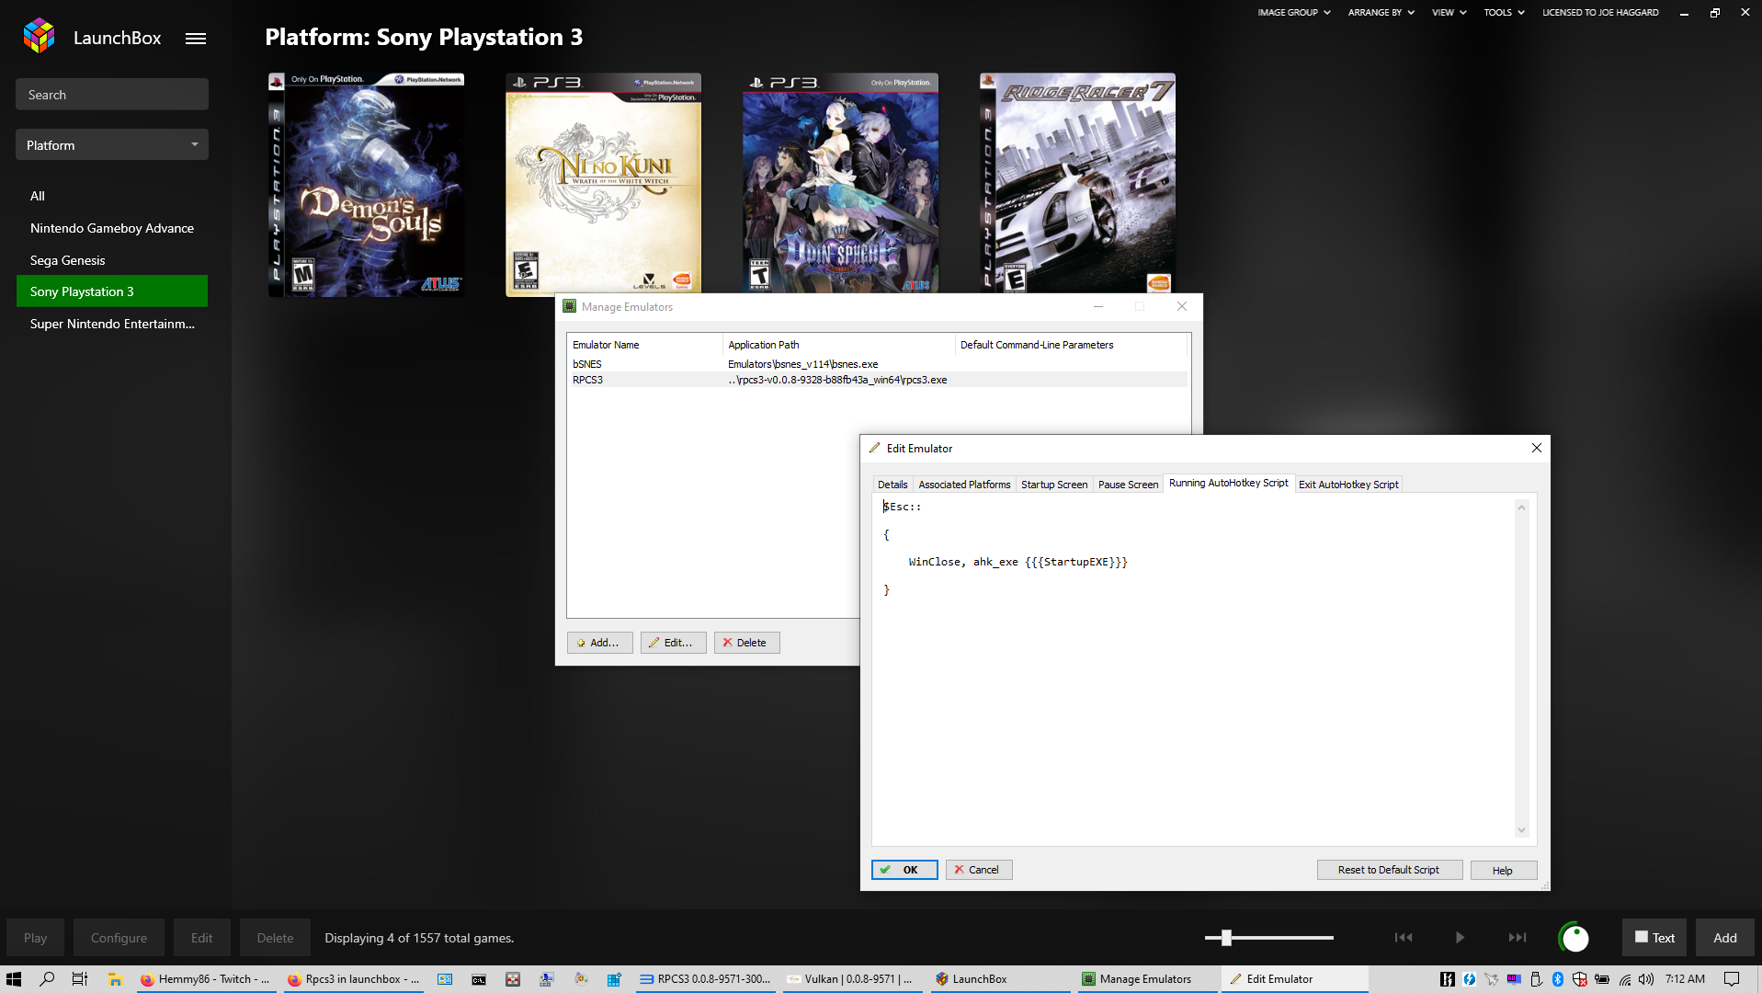This screenshot has height=993, width=1762.
Task: Select the Ridge Racer 7 box art
Action: point(1077,183)
